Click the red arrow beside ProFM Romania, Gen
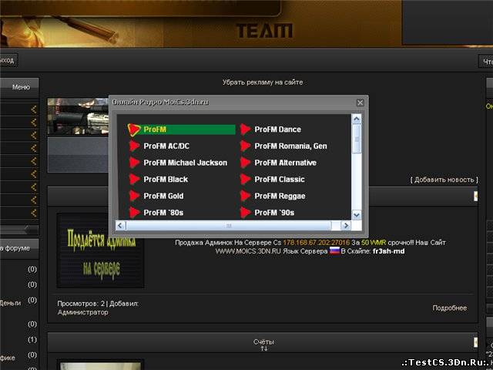This screenshot has width=493, height=370. point(245,146)
